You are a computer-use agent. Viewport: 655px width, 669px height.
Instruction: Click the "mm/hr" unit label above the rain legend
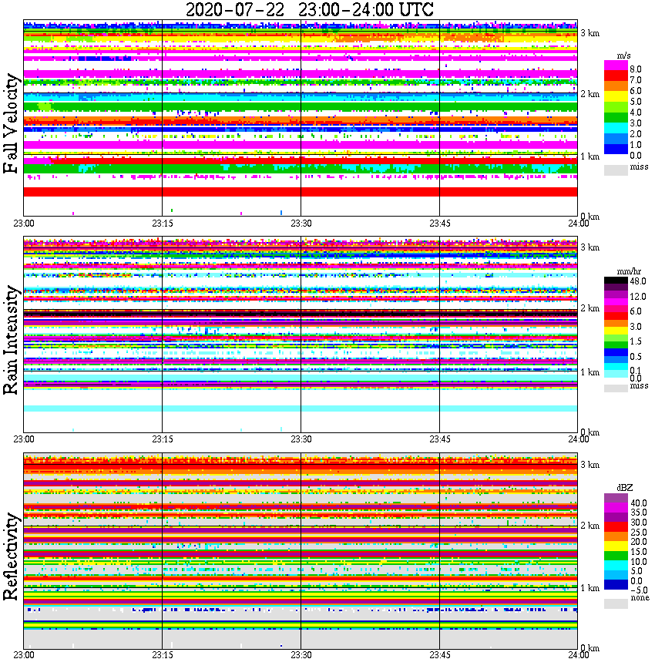tap(629, 271)
